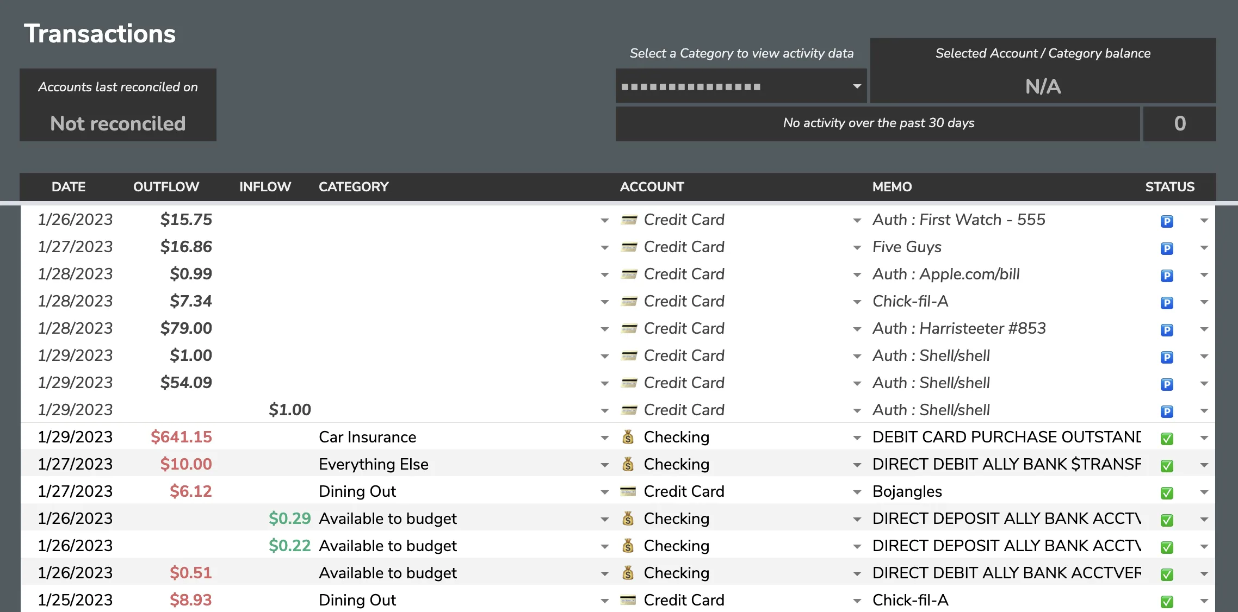This screenshot has width=1238, height=612.
Task: Click the Not reconciled button
Action: (117, 124)
